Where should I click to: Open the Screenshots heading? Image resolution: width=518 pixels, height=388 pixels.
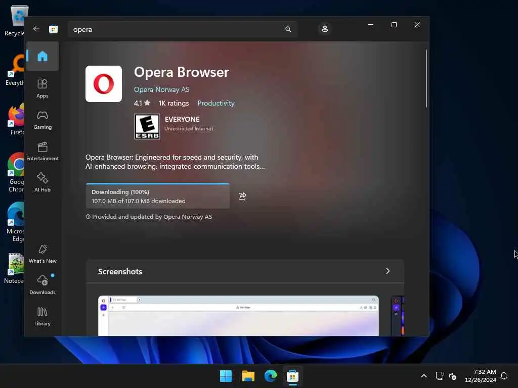(120, 271)
